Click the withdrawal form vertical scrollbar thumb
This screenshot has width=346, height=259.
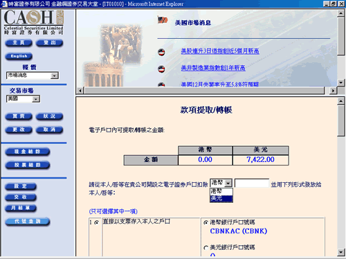click(x=340, y=120)
